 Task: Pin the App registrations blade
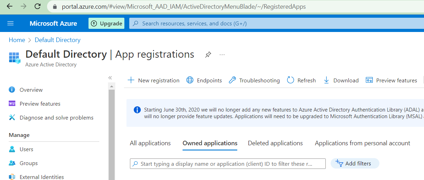click(208, 55)
